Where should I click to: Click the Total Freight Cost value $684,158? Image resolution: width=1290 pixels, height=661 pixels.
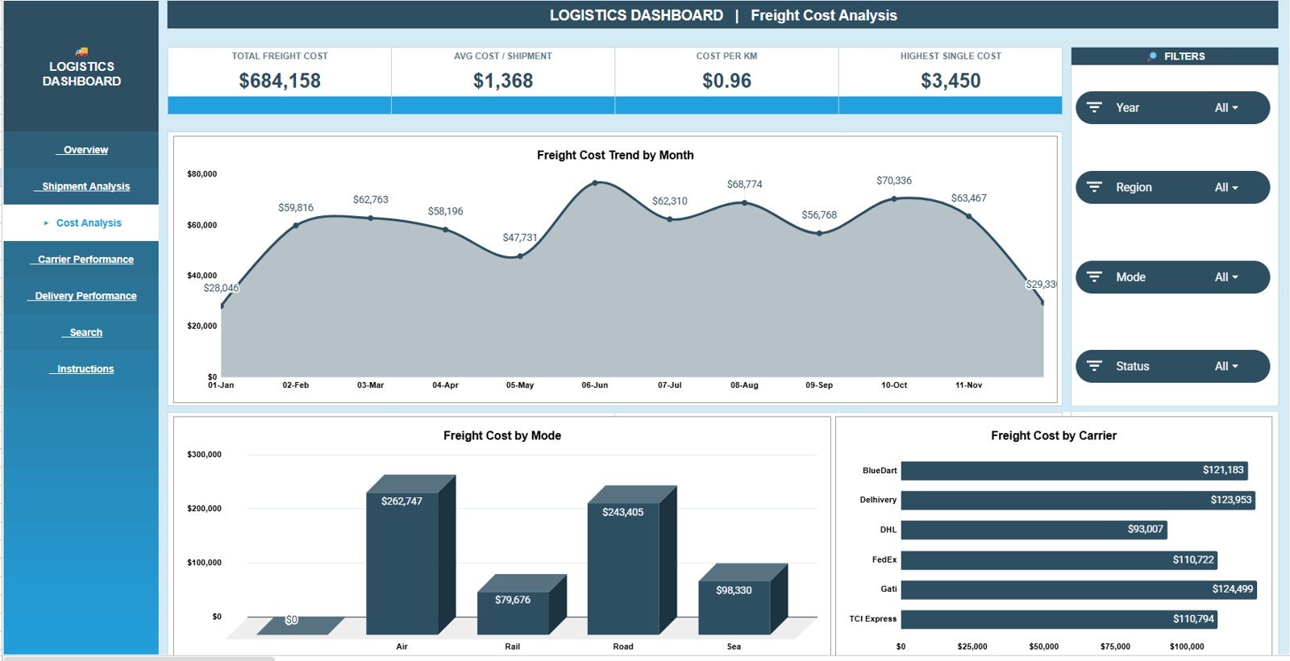pyautogui.click(x=280, y=81)
